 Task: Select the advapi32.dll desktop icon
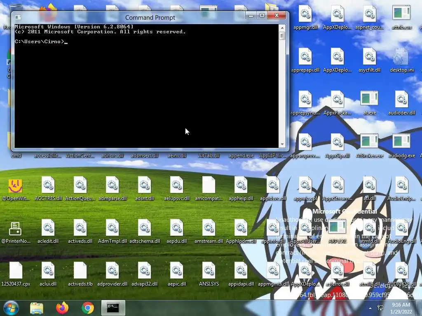[x=145, y=274]
